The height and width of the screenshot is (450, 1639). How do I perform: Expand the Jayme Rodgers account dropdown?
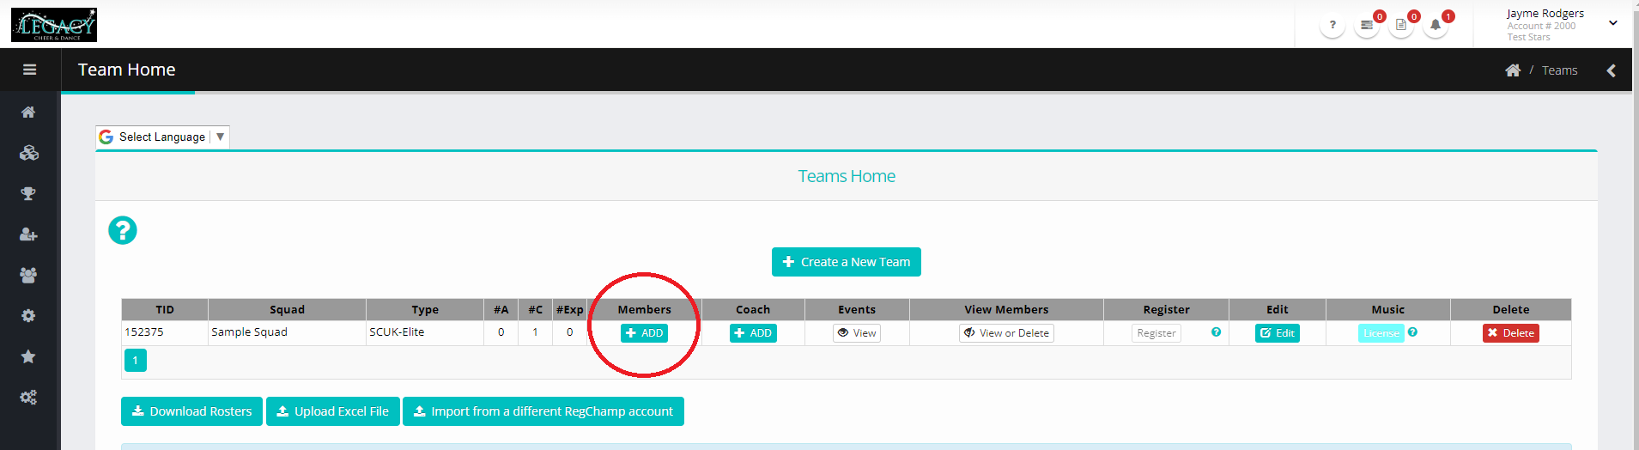(1613, 23)
